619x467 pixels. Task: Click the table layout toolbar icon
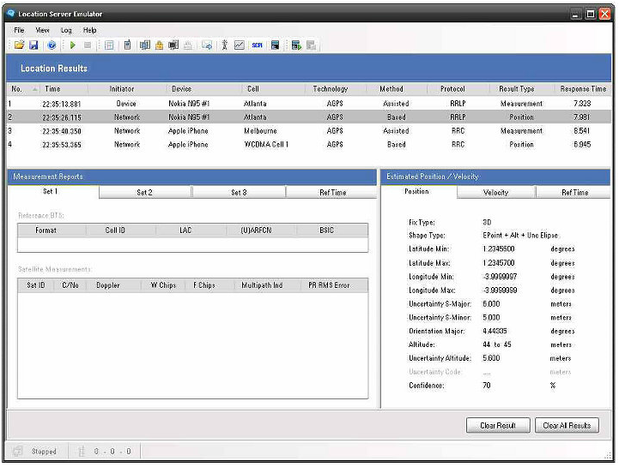(x=109, y=45)
